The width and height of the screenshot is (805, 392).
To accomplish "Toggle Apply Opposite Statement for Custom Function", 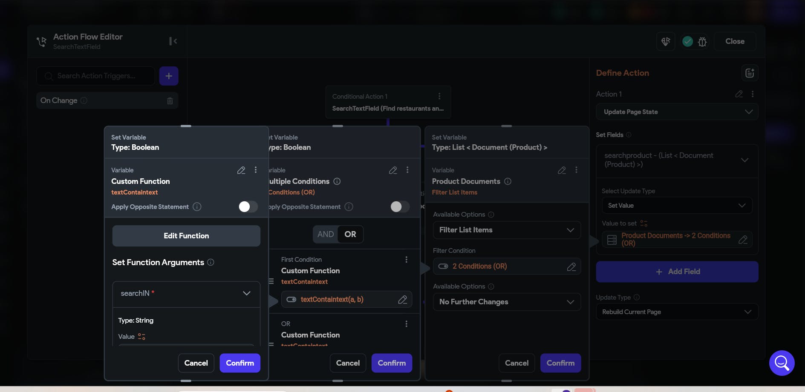I will (x=248, y=207).
